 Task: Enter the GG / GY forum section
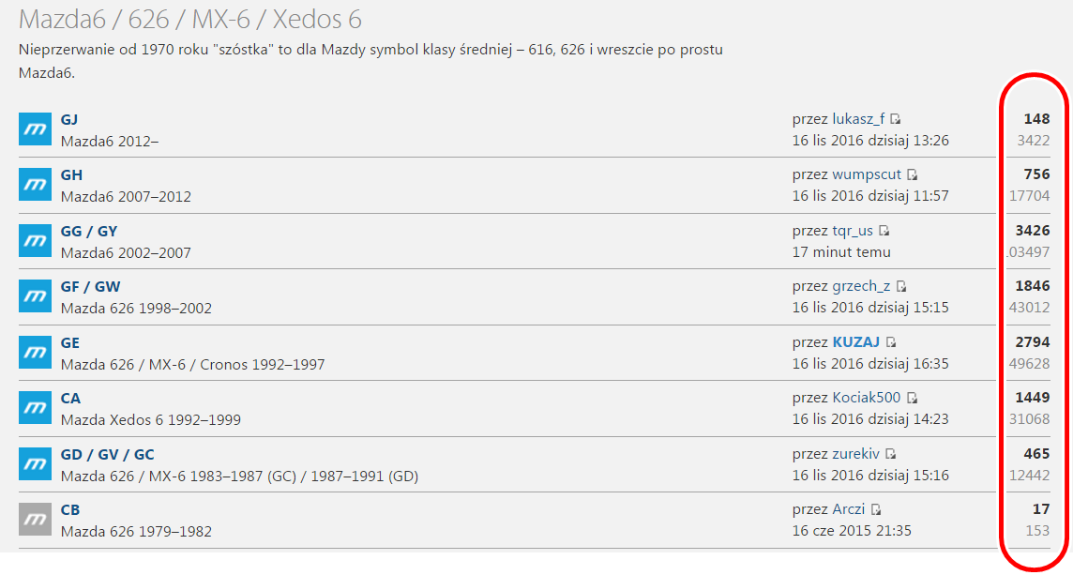pos(89,231)
